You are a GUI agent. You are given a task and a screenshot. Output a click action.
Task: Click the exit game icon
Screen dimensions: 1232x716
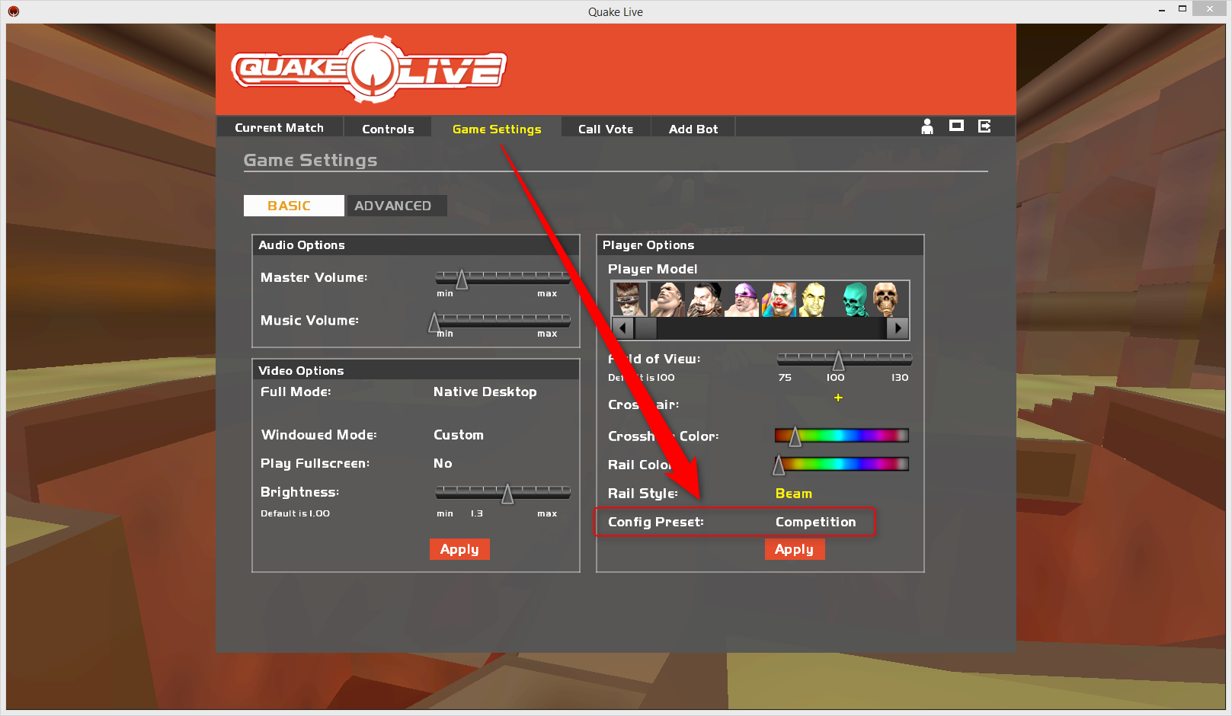click(984, 126)
